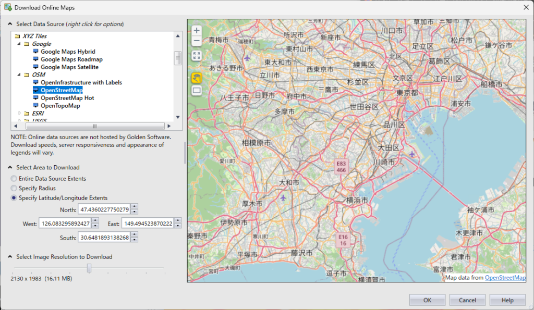The width and height of the screenshot is (534, 310).
Task: Collapse the OSM tree node
Action: click(19, 75)
